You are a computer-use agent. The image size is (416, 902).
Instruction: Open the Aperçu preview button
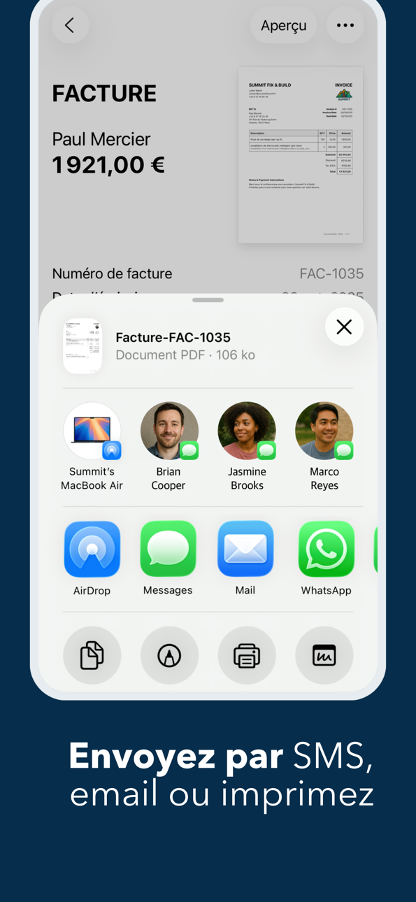[x=283, y=25]
